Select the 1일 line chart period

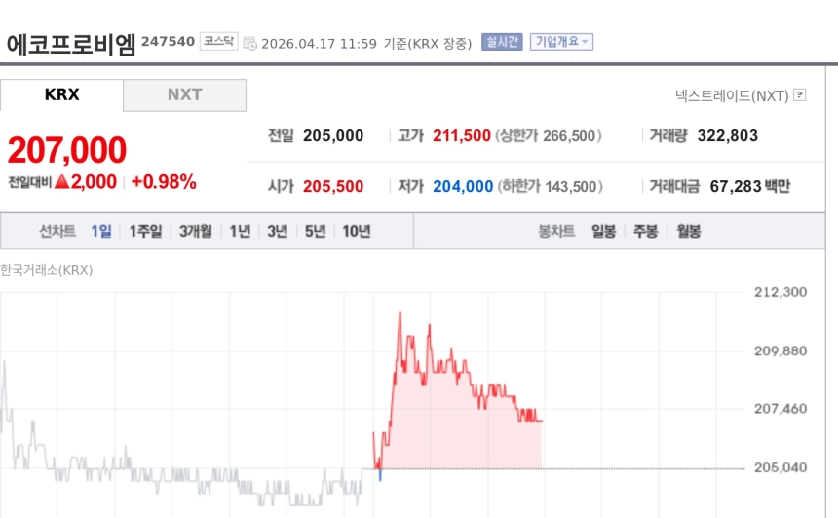click(x=101, y=231)
